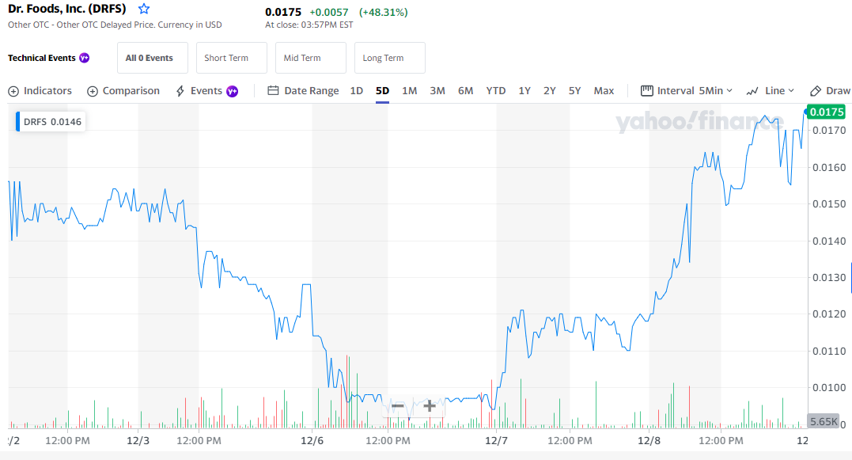Click the Technical Events label

(41, 58)
